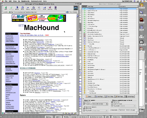Click the Netscape N logo throbber
The width and height of the screenshot is (147, 118).
tap(76, 8)
